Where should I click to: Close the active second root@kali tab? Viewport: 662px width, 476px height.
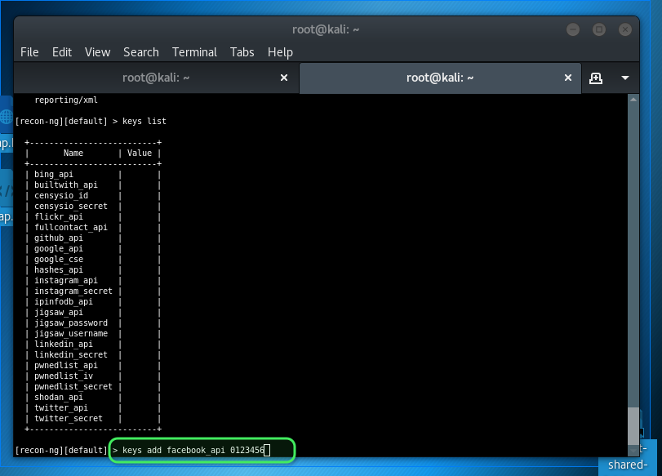coord(568,78)
